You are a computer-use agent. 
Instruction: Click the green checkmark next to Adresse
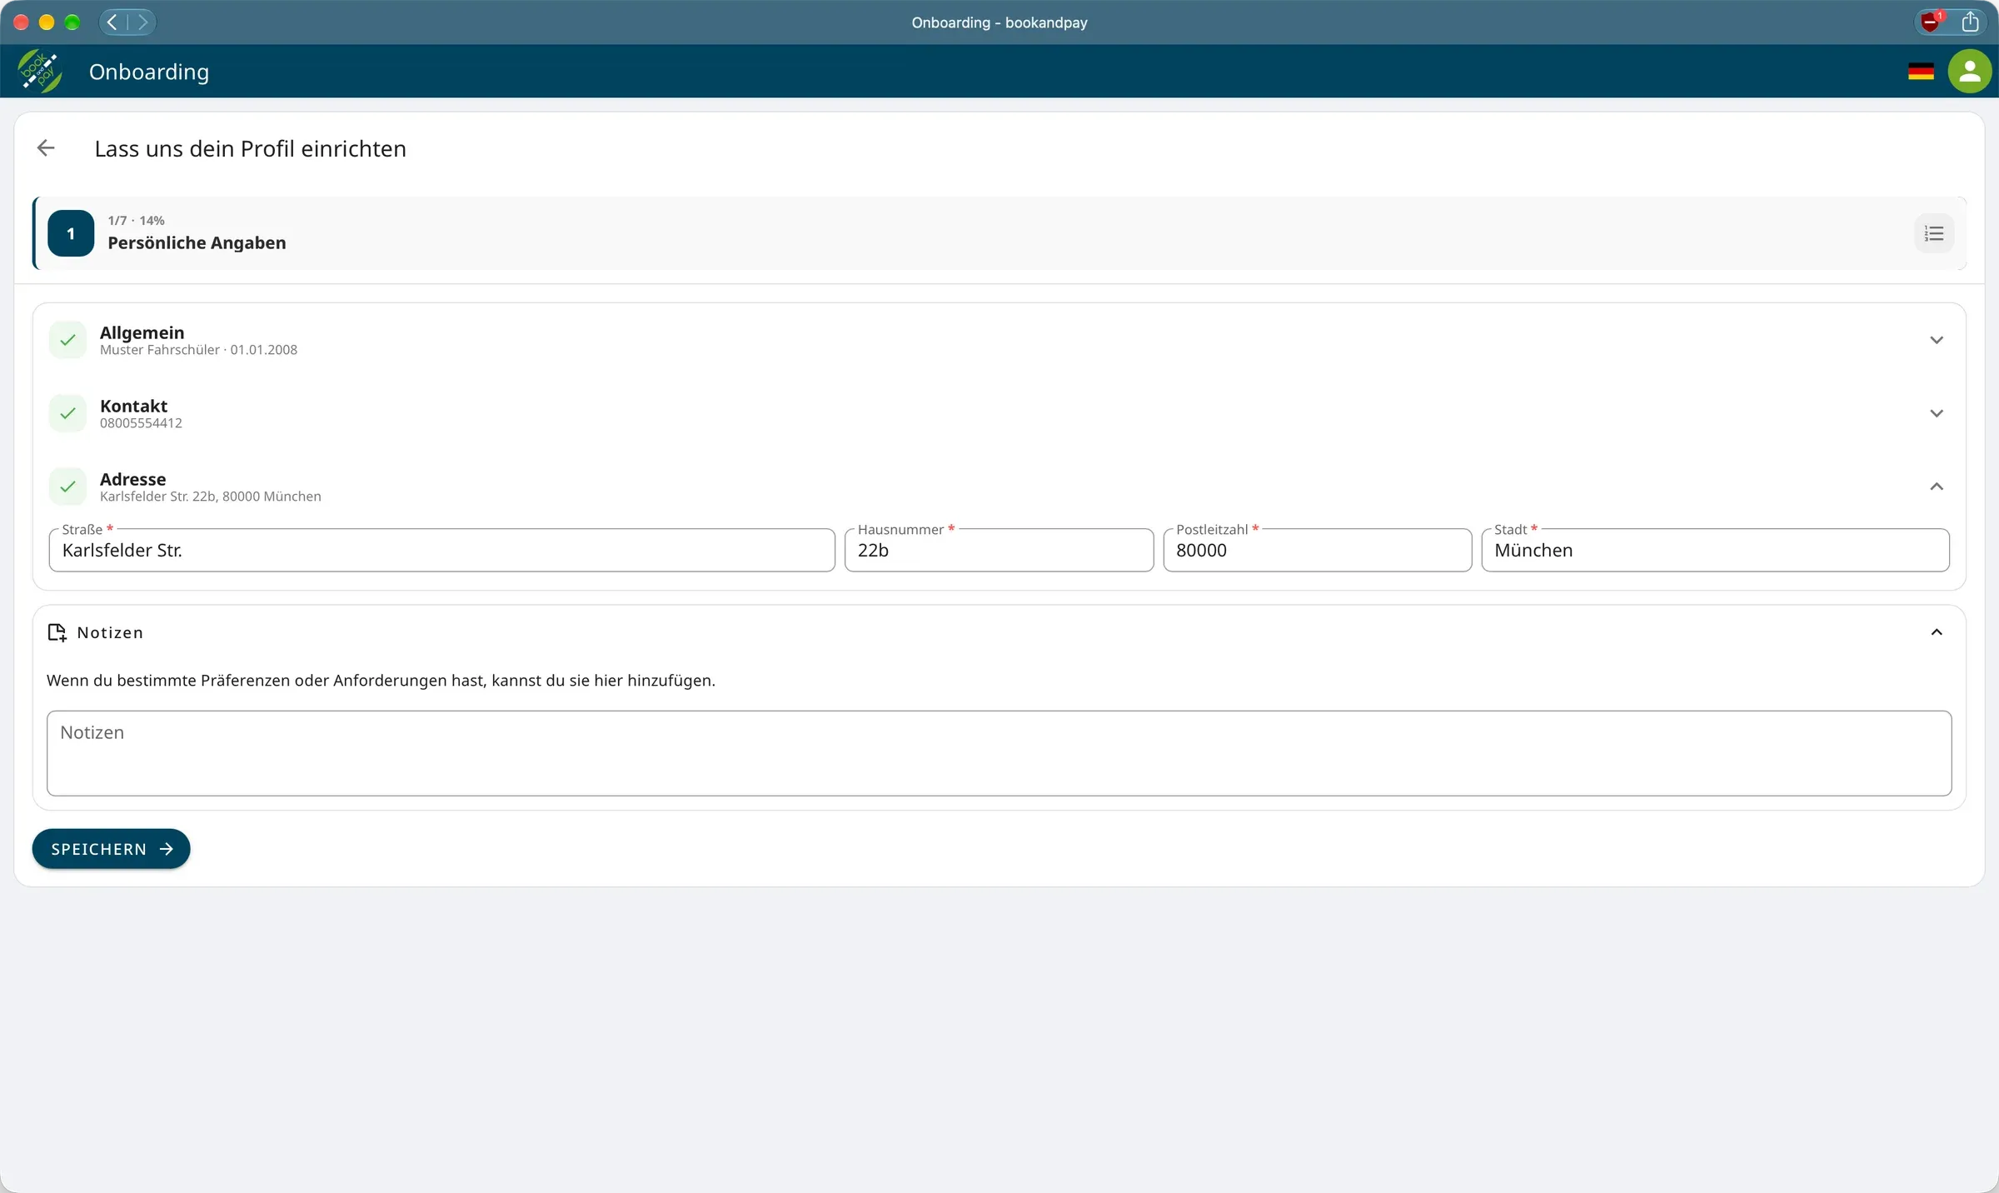click(x=68, y=487)
